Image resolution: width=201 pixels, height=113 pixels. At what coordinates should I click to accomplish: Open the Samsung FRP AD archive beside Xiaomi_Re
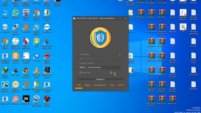[x=152, y=87]
